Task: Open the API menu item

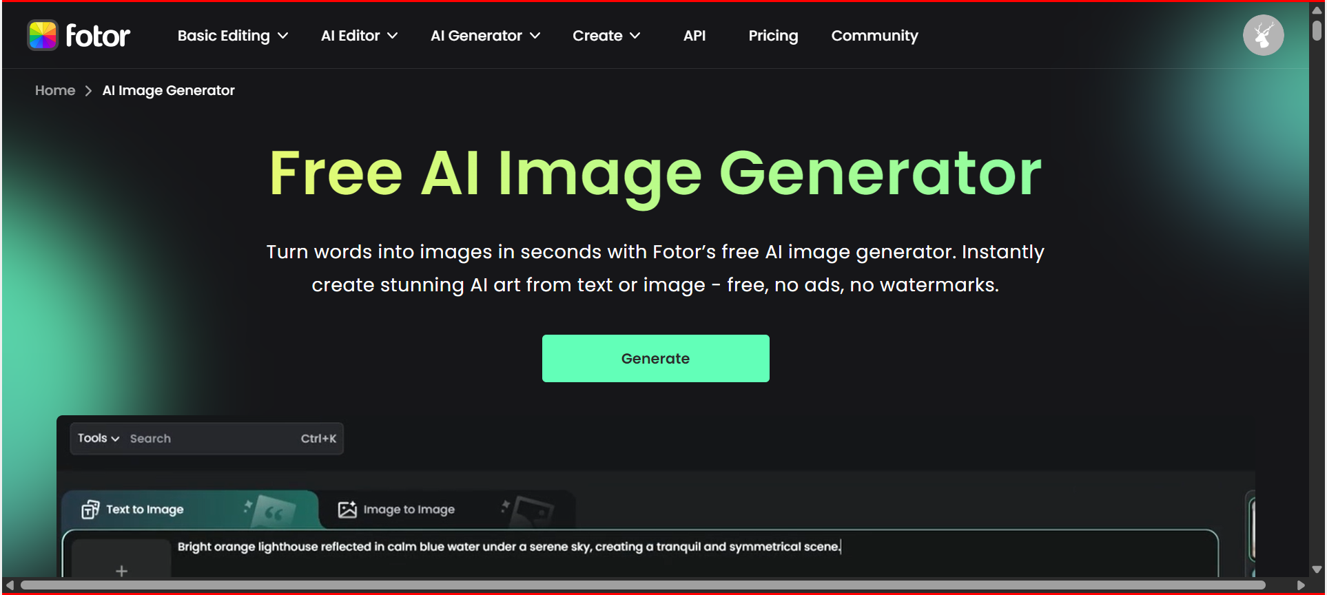Action: tap(695, 36)
